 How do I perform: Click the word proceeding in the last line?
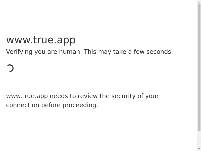[80, 105]
